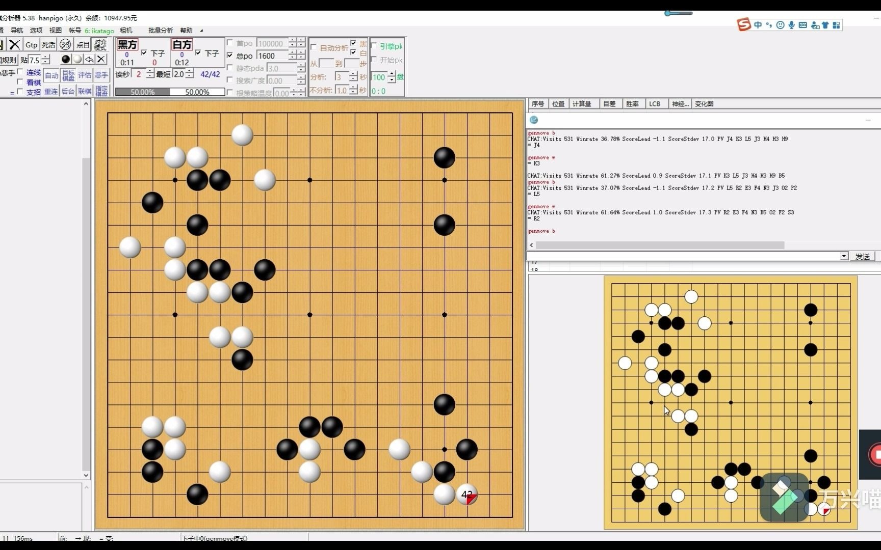Open the Sogou input method icon in tray
881x550 pixels.
(x=743, y=24)
